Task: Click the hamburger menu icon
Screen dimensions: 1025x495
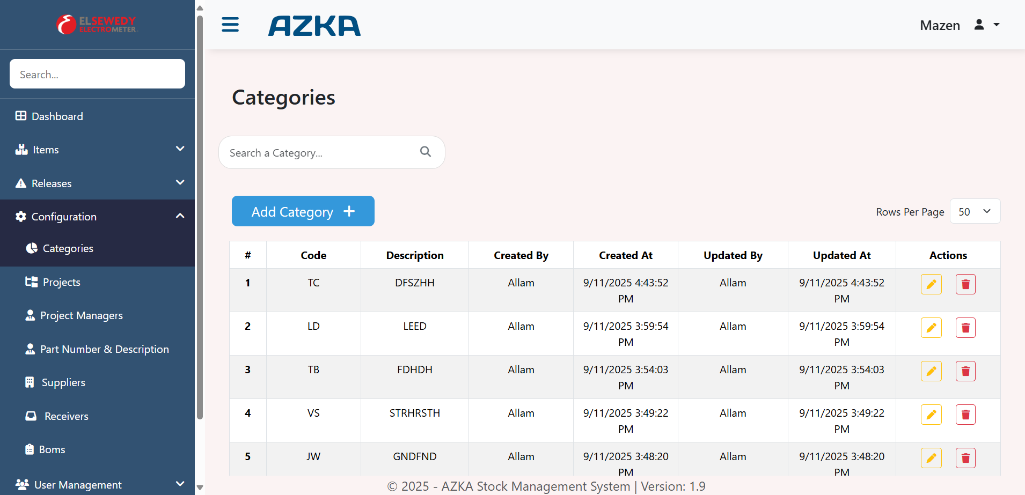Action: [230, 25]
